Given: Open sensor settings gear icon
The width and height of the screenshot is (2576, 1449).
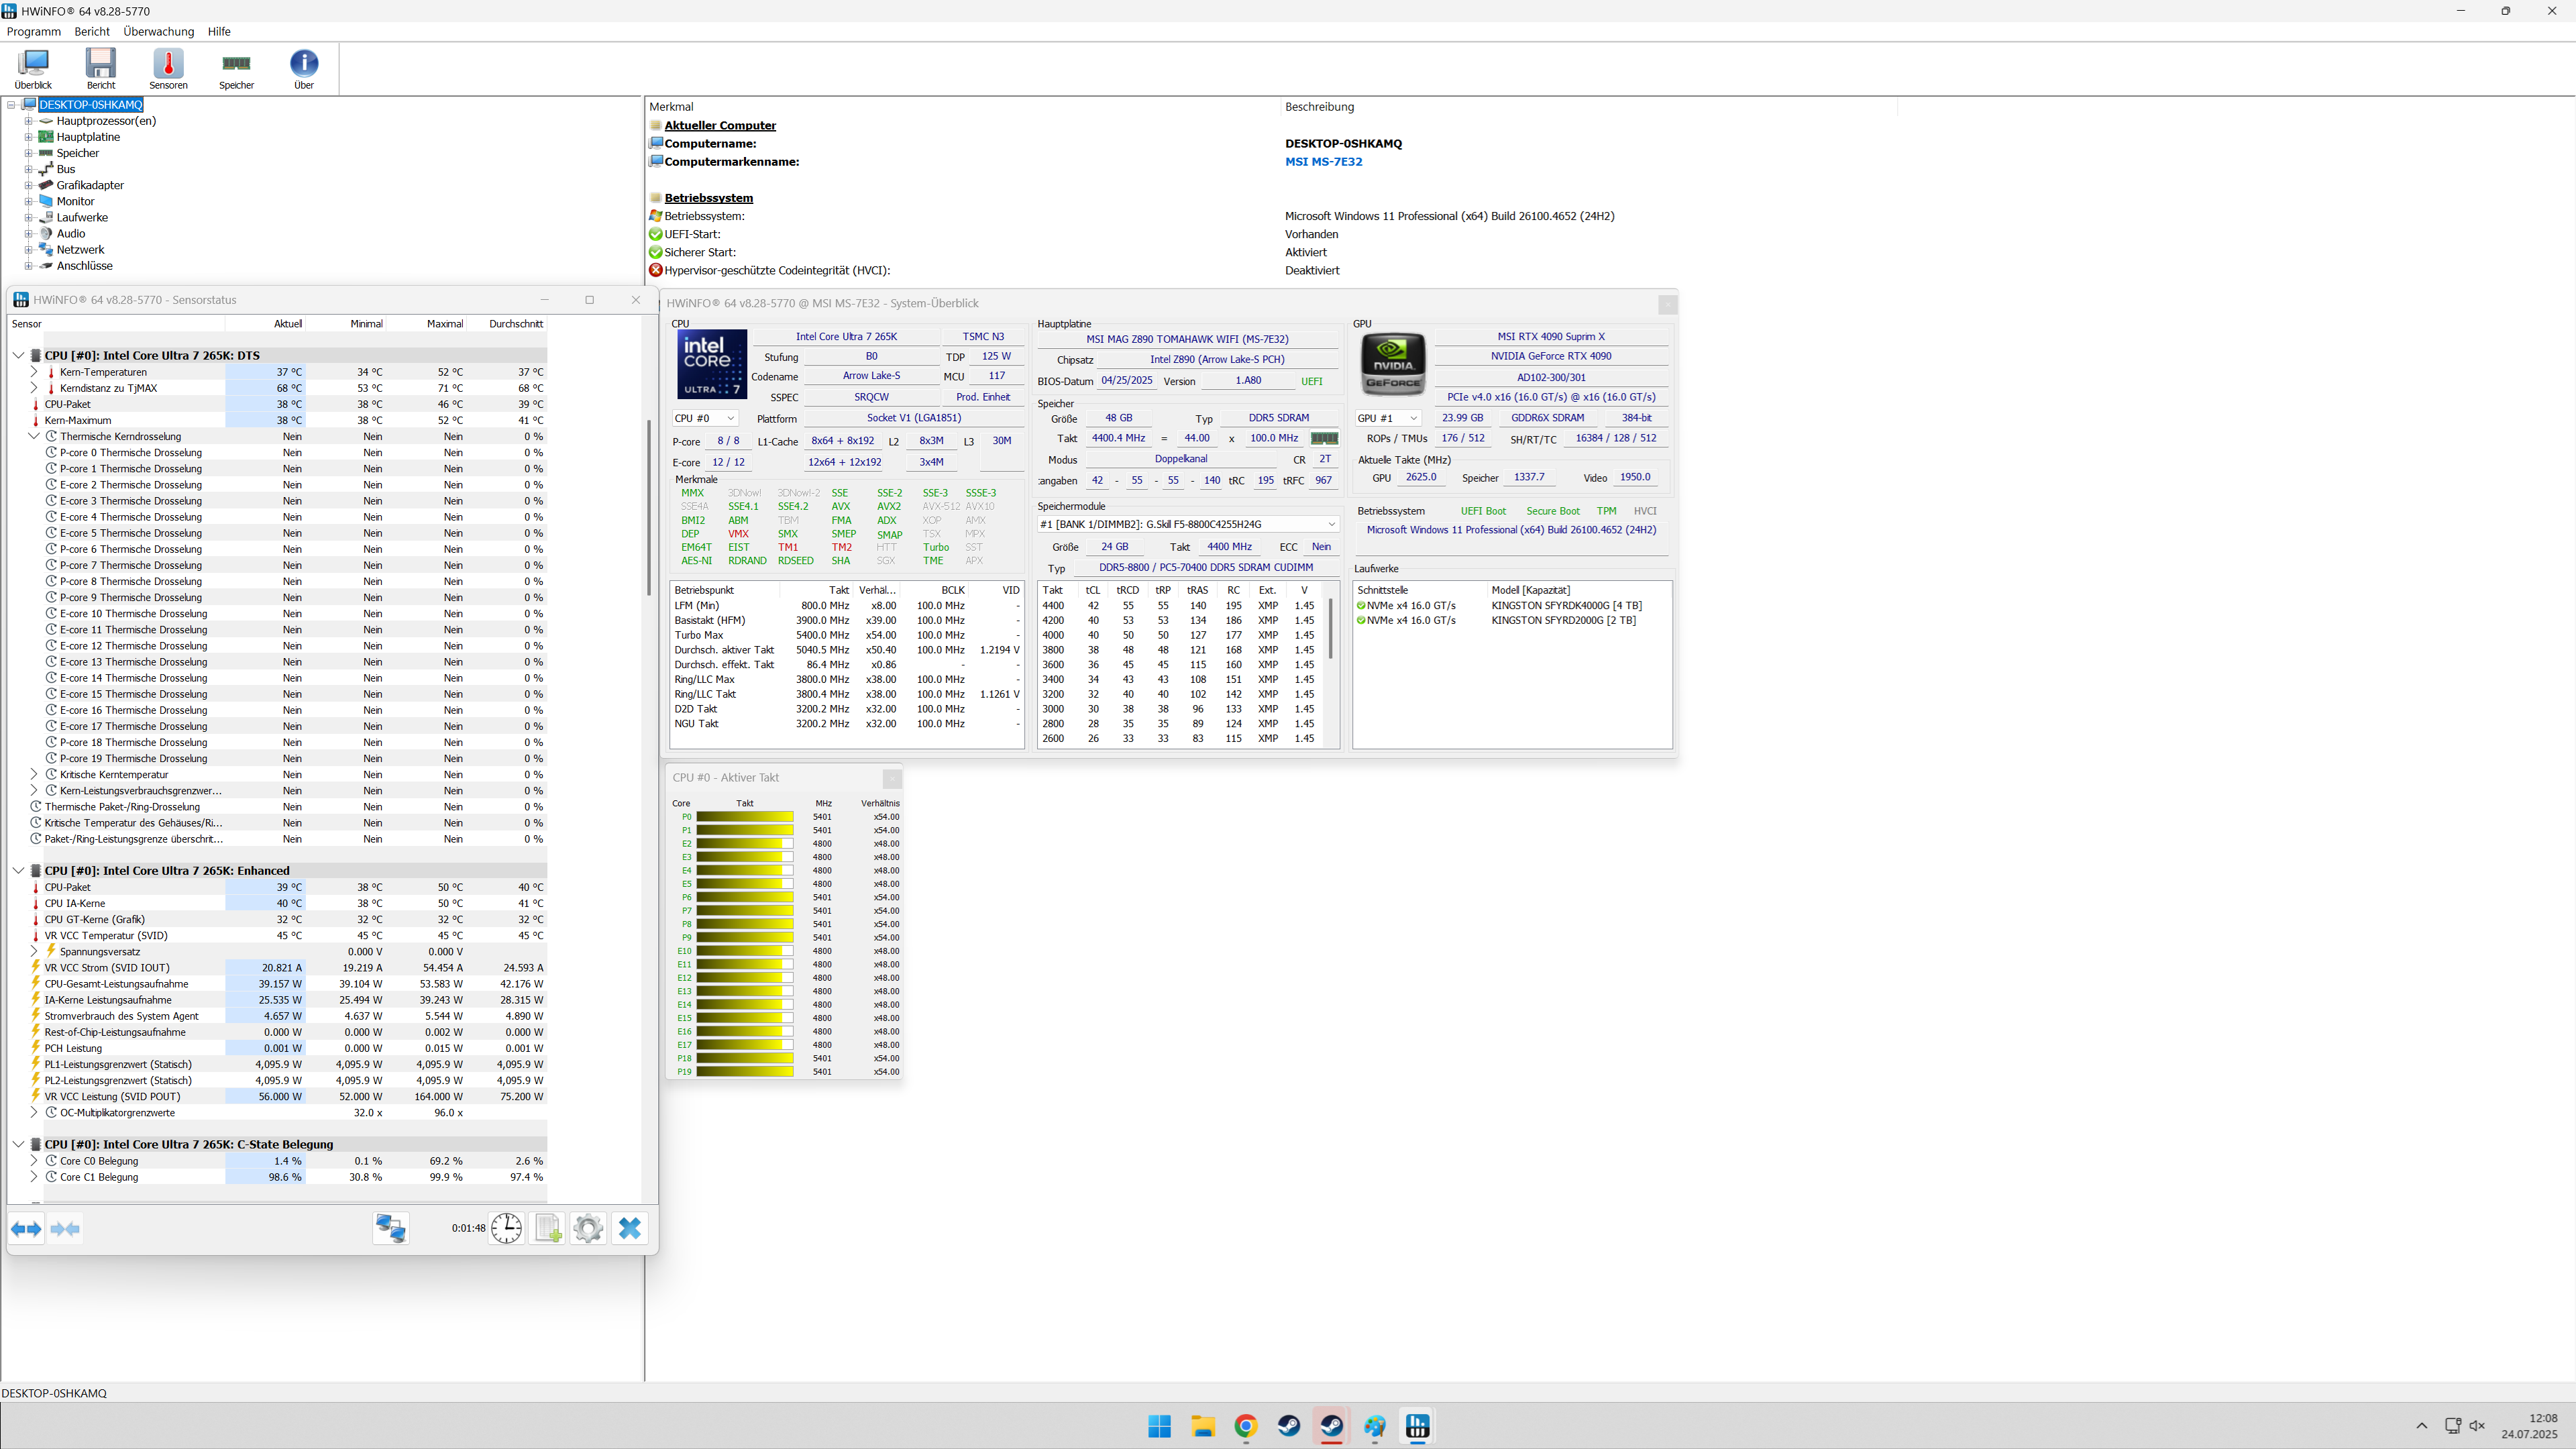Looking at the screenshot, I should [x=588, y=1228].
